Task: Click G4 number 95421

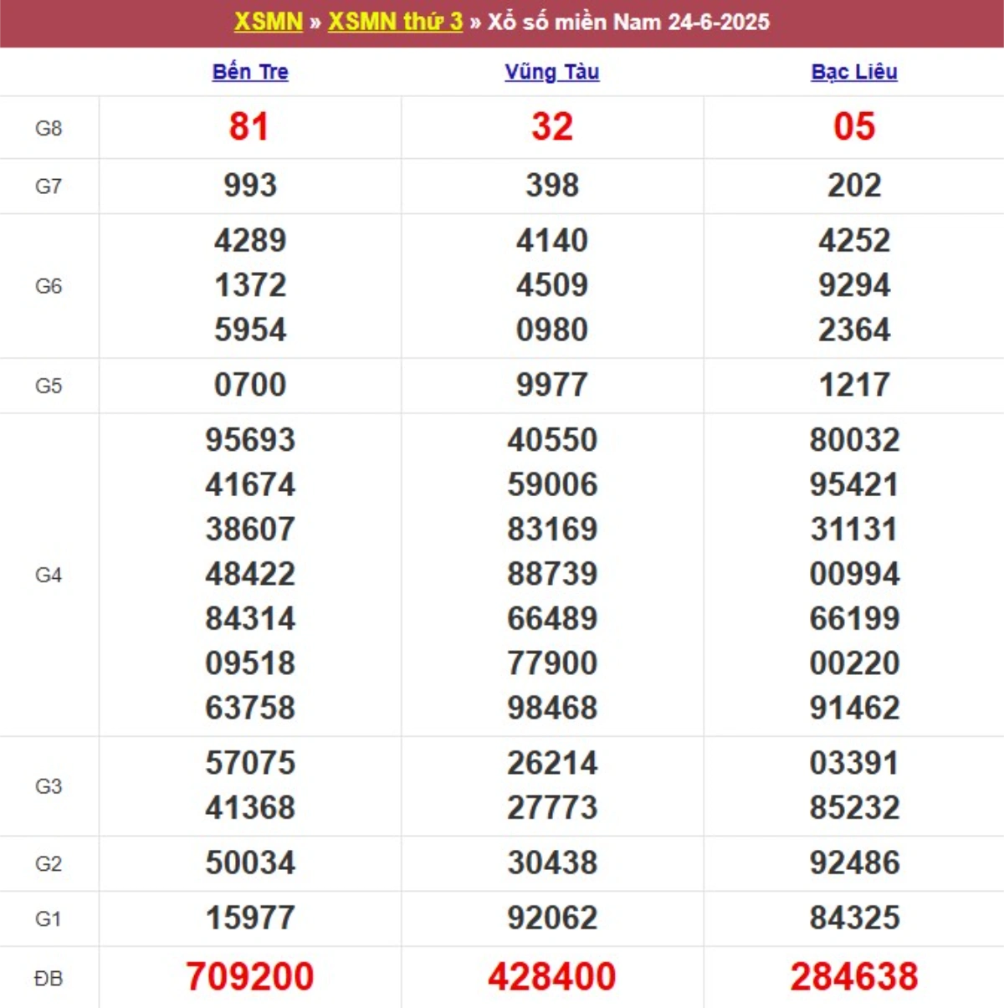Action: click(x=854, y=485)
